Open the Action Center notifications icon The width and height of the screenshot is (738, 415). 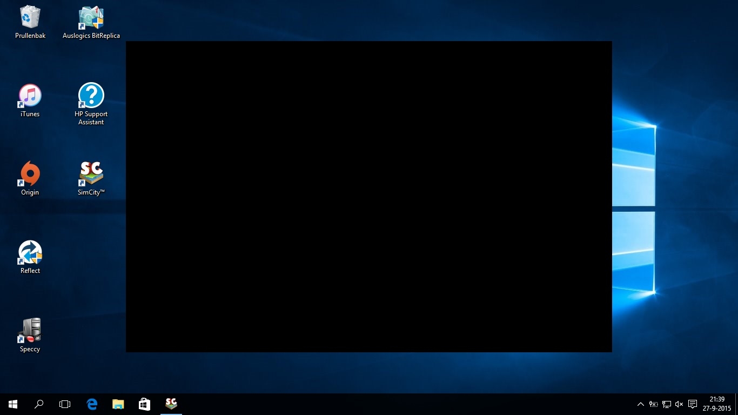(693, 404)
